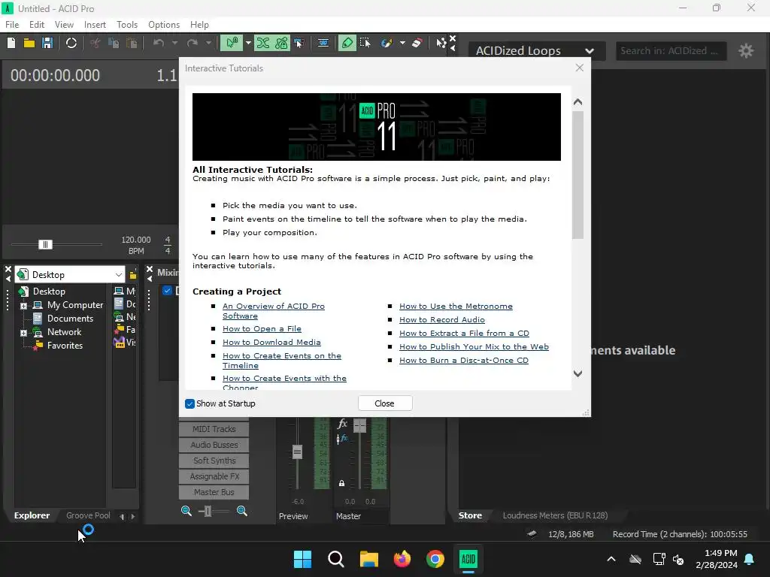Click the envelope node tool icon
770x577 pixels.
click(441, 43)
